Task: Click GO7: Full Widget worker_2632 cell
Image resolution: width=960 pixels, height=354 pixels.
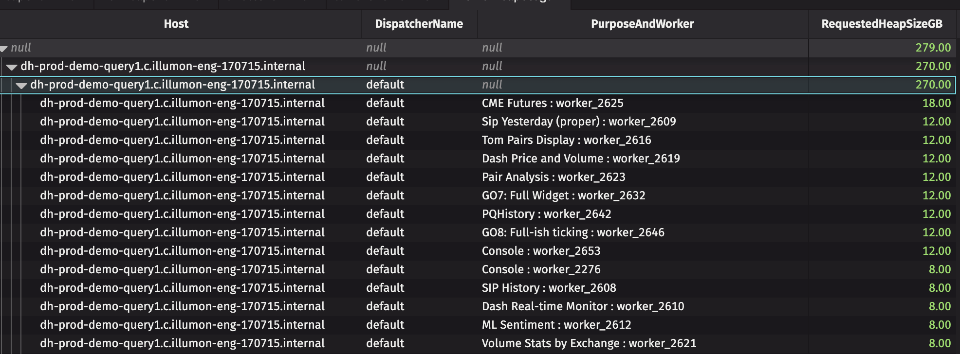Action: tap(563, 195)
